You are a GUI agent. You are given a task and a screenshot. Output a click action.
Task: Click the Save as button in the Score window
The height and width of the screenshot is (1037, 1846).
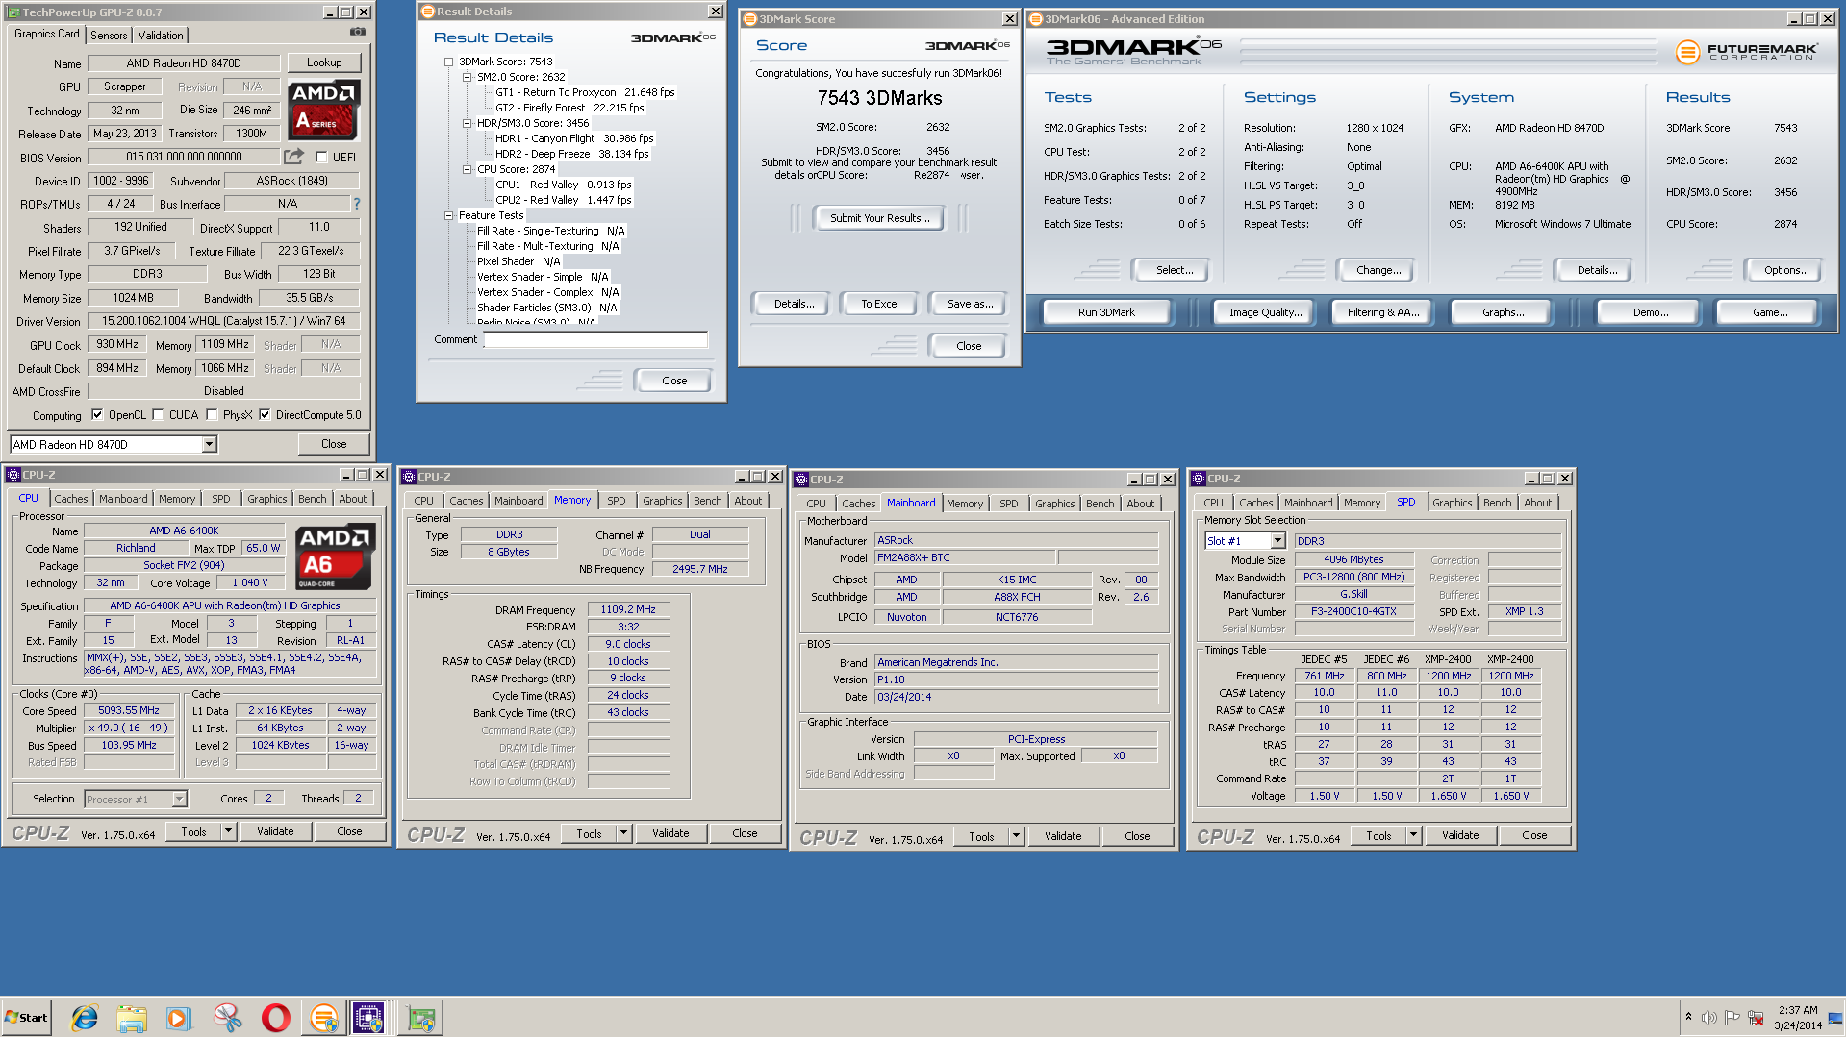click(971, 304)
